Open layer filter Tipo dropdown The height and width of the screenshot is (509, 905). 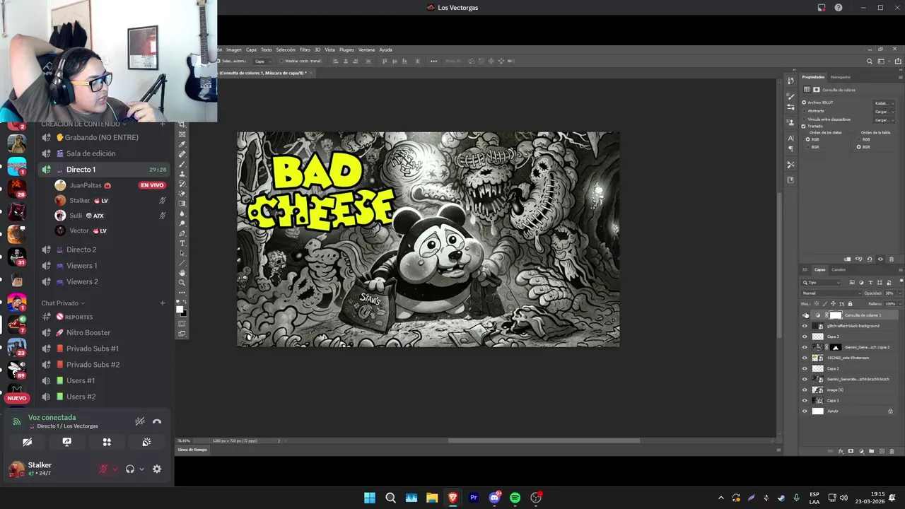click(820, 283)
